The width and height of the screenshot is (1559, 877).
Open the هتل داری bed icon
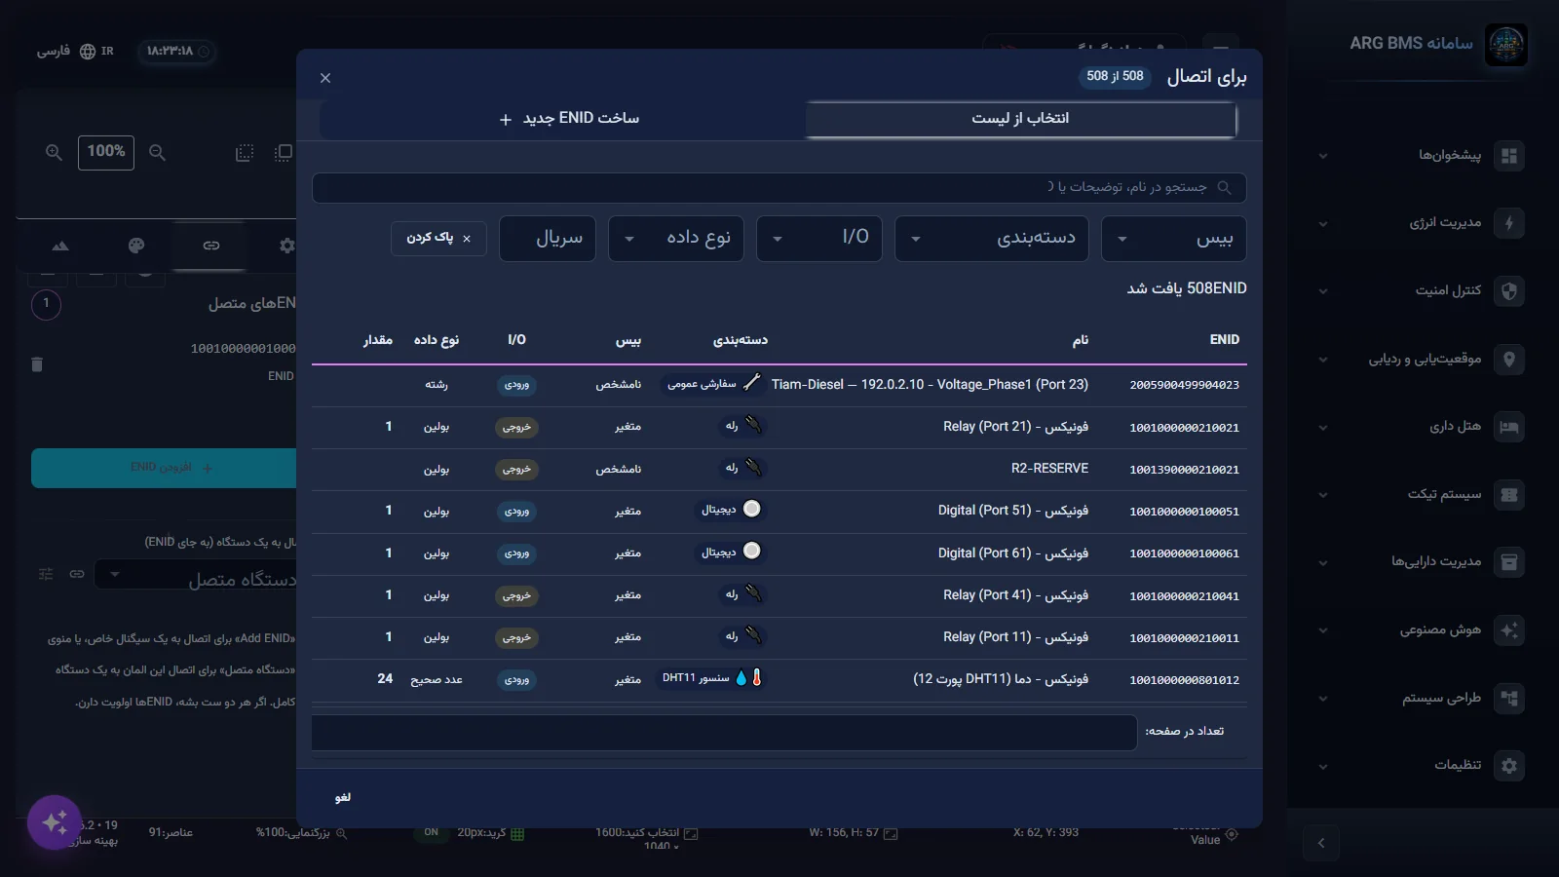(x=1509, y=427)
